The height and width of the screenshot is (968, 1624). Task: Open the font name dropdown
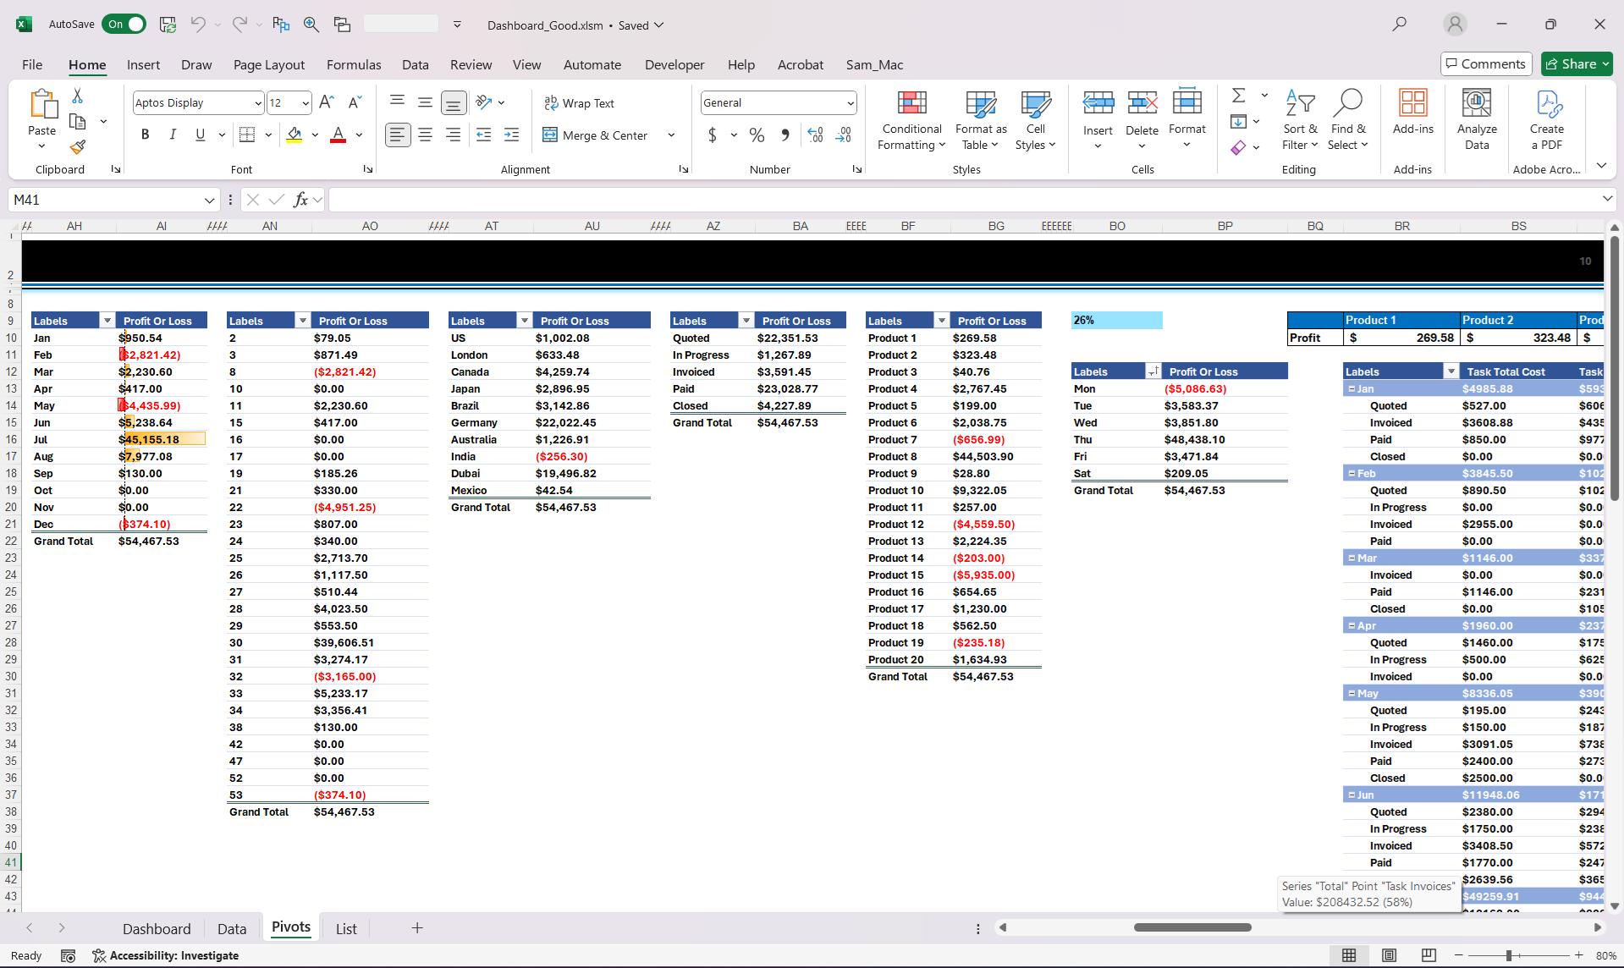257,103
